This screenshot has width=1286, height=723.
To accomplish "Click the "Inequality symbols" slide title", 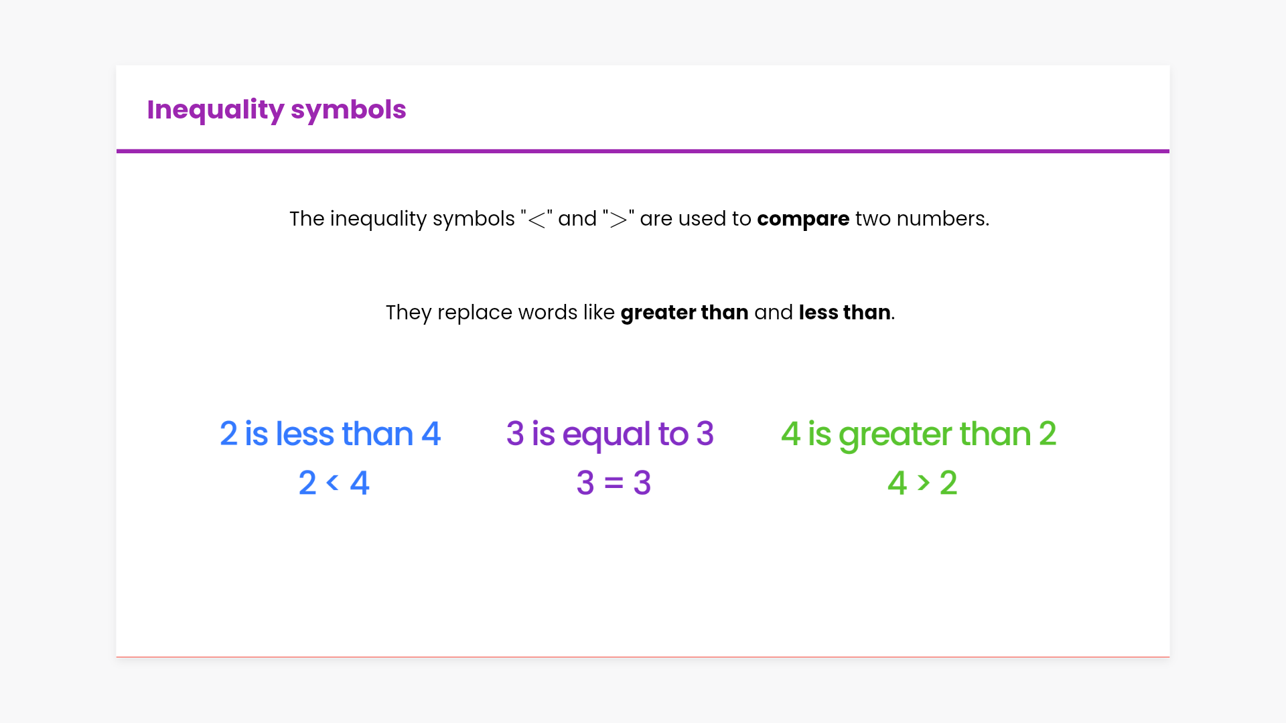I will tap(276, 109).
